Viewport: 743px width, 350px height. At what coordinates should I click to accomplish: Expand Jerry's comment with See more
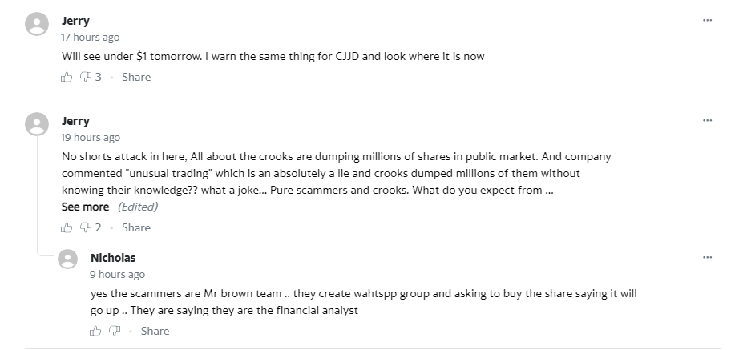[85, 207]
